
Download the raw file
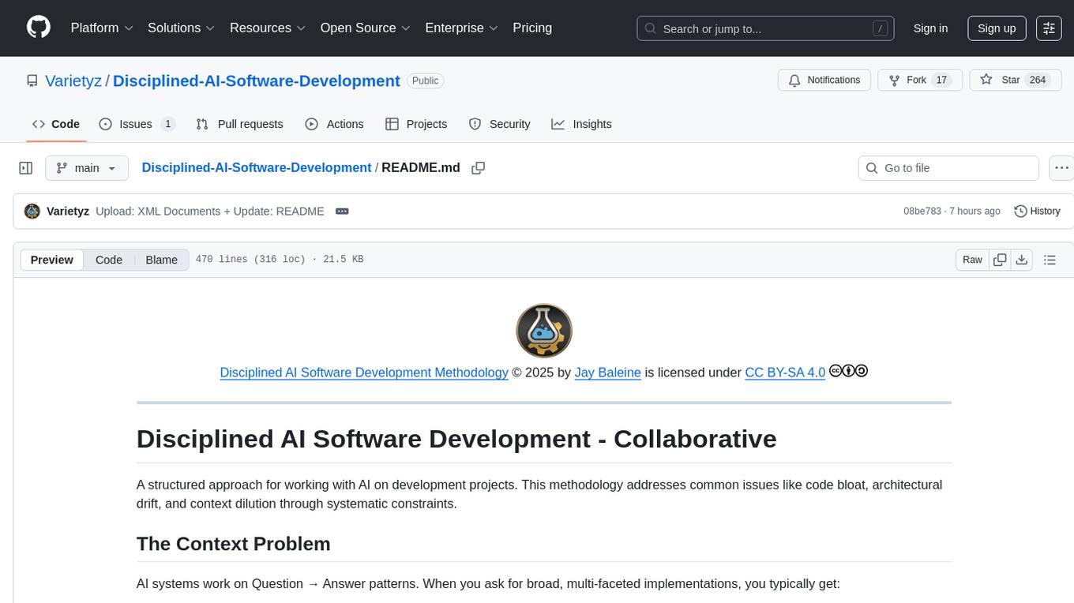click(1022, 260)
